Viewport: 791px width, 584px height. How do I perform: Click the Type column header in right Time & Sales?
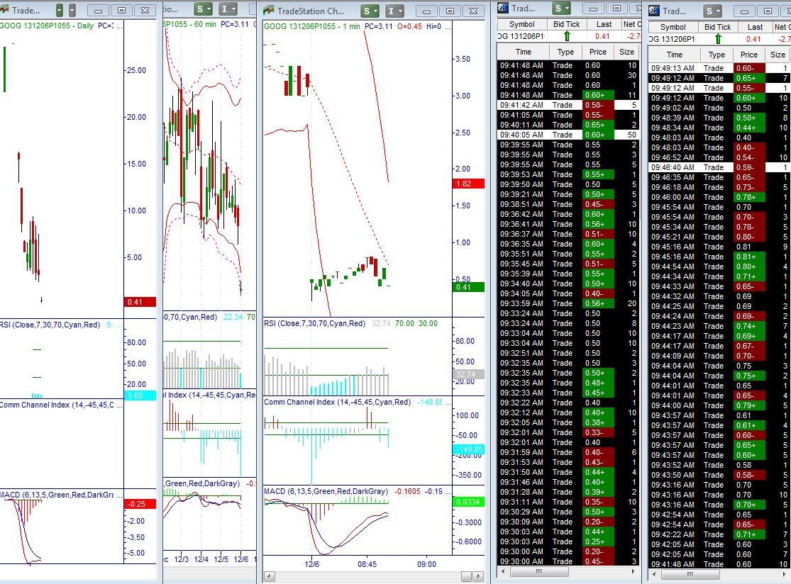717,55
